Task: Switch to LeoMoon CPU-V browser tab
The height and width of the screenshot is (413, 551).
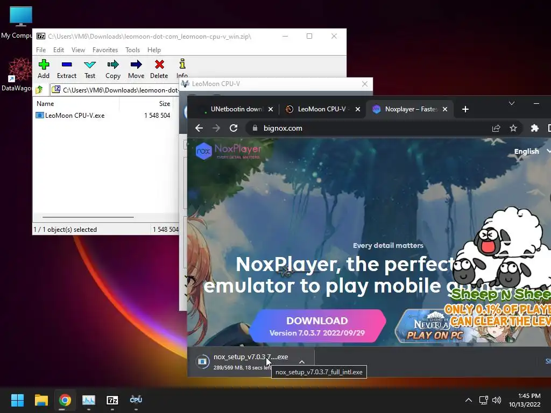Action: (x=322, y=109)
